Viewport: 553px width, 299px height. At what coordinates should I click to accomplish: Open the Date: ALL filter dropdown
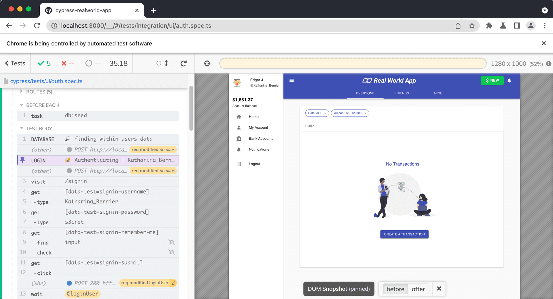coord(317,113)
